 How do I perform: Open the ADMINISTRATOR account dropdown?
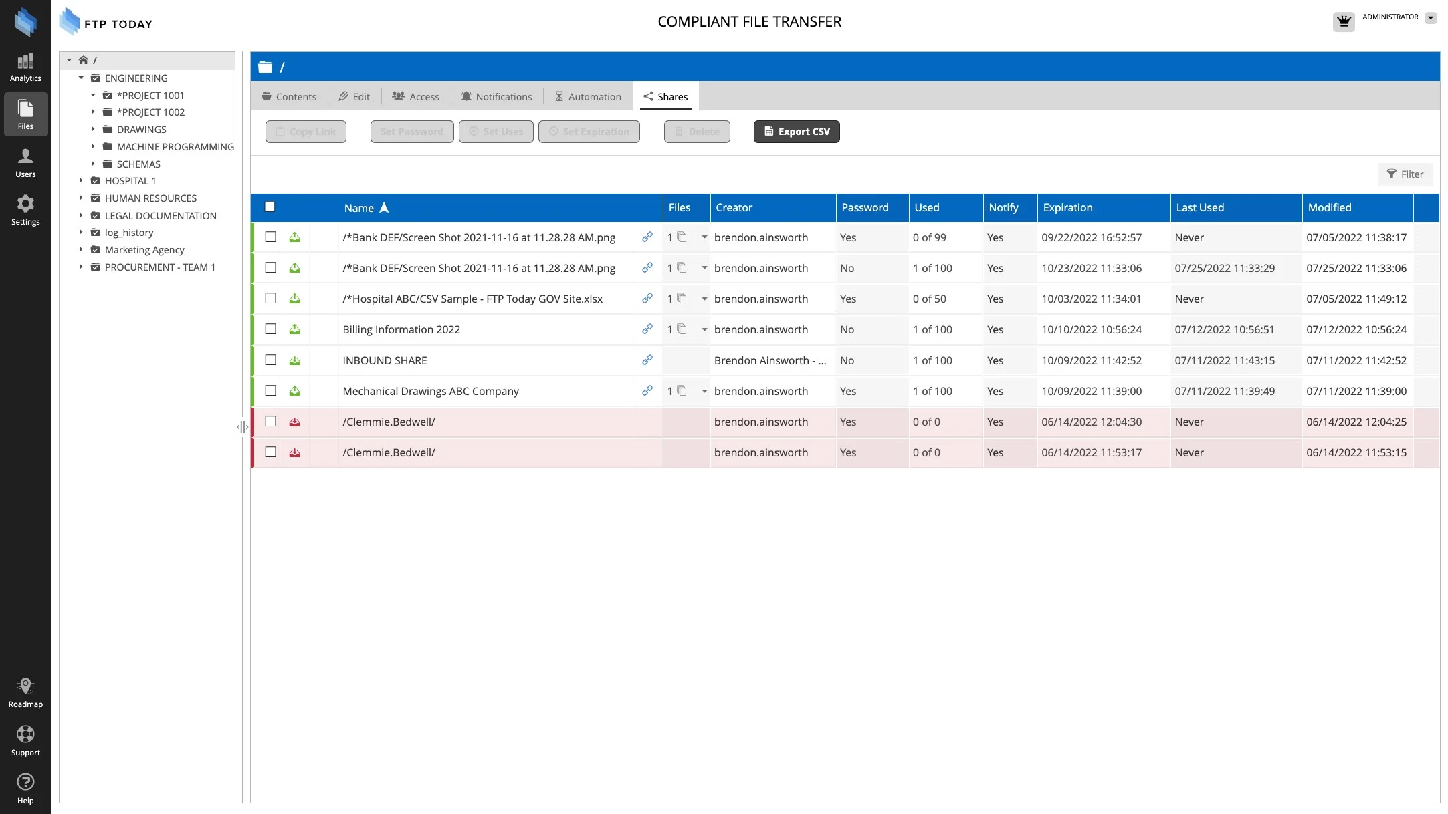tap(1430, 18)
